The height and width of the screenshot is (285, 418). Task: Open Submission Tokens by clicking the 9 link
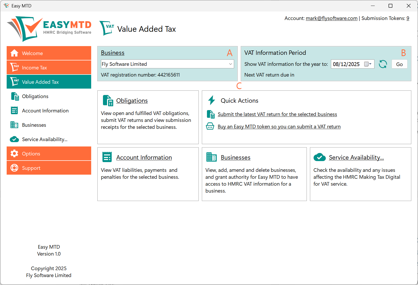pos(408,18)
